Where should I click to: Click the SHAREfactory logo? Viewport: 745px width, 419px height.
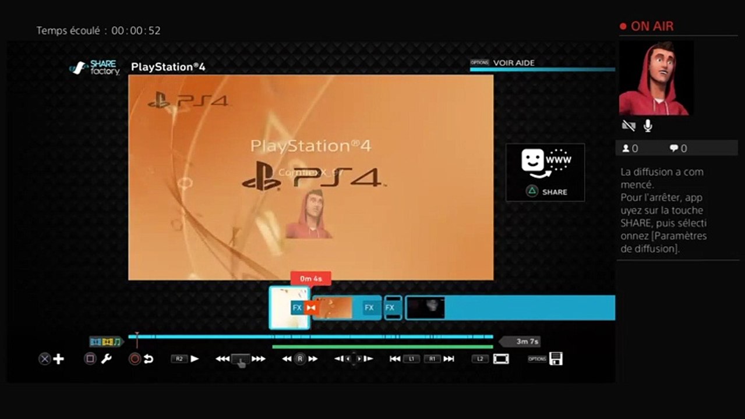(95, 68)
